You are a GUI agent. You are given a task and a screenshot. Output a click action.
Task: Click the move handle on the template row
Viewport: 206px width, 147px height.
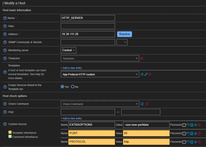[142, 74]
